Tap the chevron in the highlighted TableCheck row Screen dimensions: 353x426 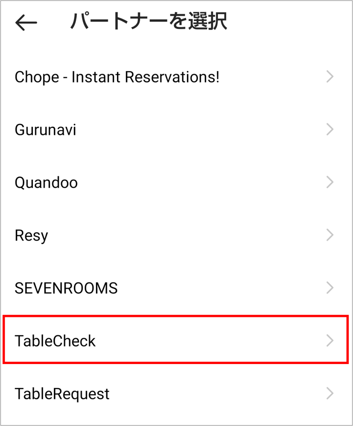[x=330, y=341]
